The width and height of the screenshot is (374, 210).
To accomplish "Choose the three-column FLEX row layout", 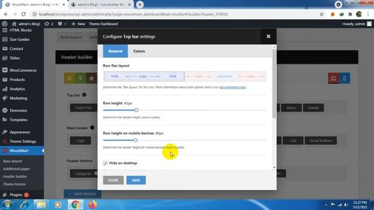I will 144,76.
